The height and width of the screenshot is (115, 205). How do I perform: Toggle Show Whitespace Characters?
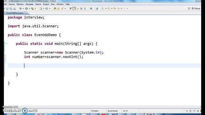tap(85, 9)
